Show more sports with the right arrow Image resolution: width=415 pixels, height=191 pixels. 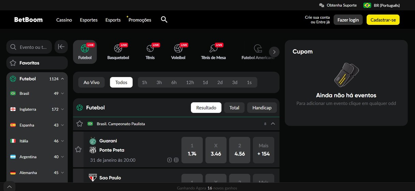[274, 52]
